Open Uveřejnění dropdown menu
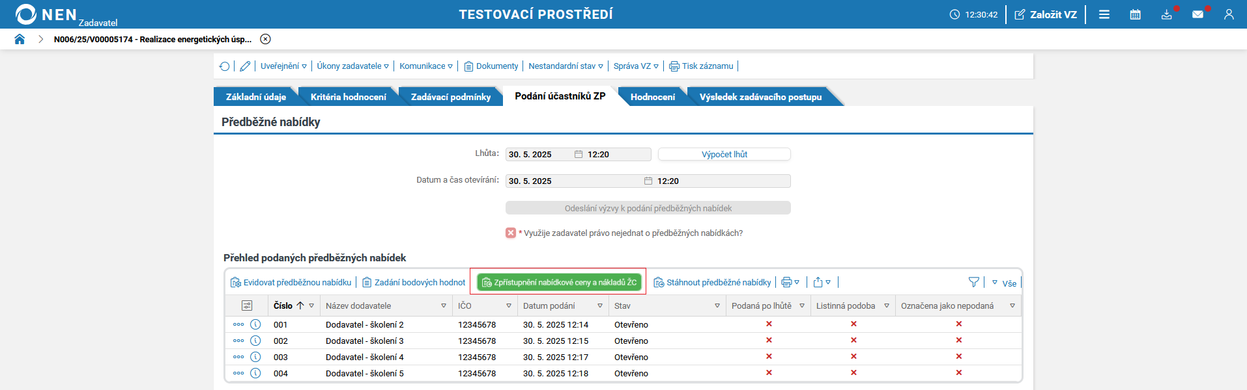 283,66
